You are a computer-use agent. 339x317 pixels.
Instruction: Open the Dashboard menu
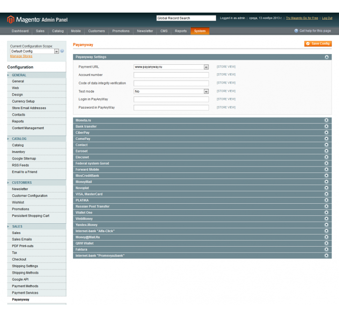20,31
